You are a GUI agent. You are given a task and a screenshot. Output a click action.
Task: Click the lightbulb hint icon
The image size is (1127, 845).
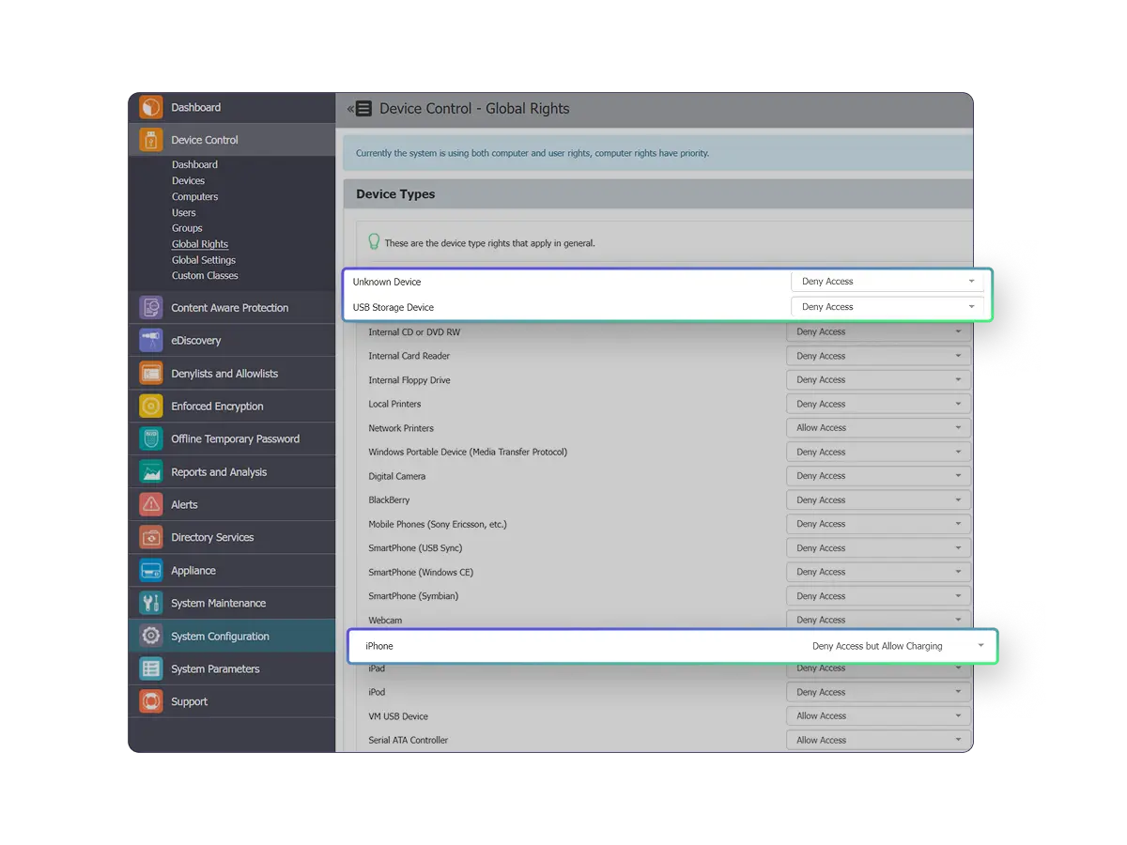pyautogui.click(x=374, y=242)
